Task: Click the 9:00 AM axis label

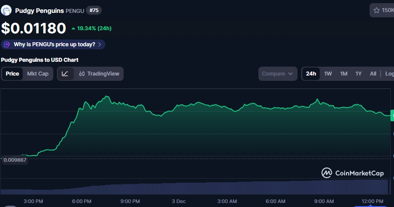Action: (x=324, y=201)
